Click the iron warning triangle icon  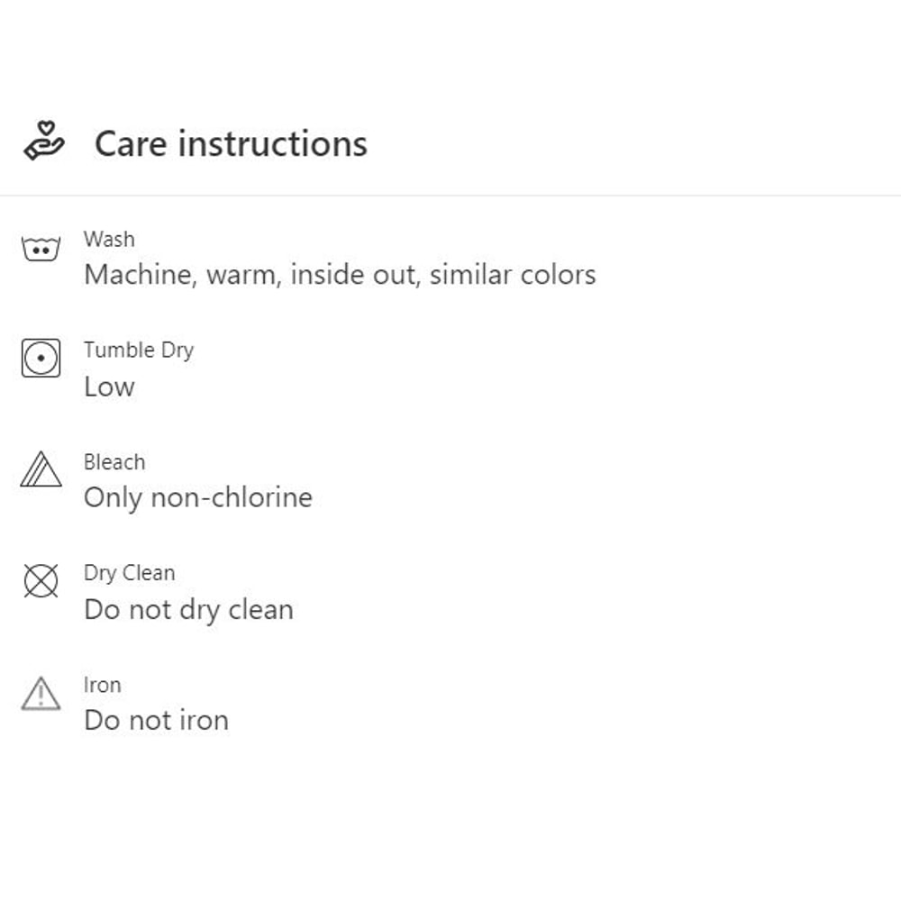coord(41,694)
